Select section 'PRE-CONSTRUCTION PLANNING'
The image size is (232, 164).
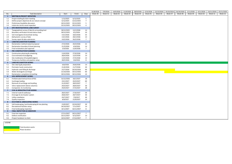(23, 51)
